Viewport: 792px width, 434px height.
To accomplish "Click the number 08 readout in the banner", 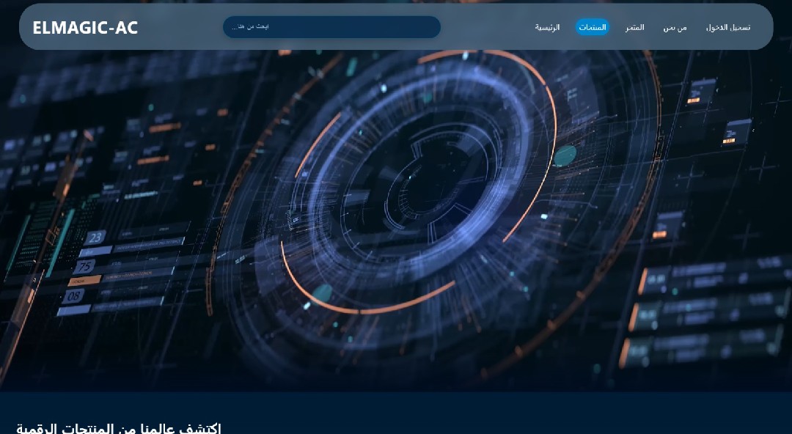I will click(x=74, y=296).
